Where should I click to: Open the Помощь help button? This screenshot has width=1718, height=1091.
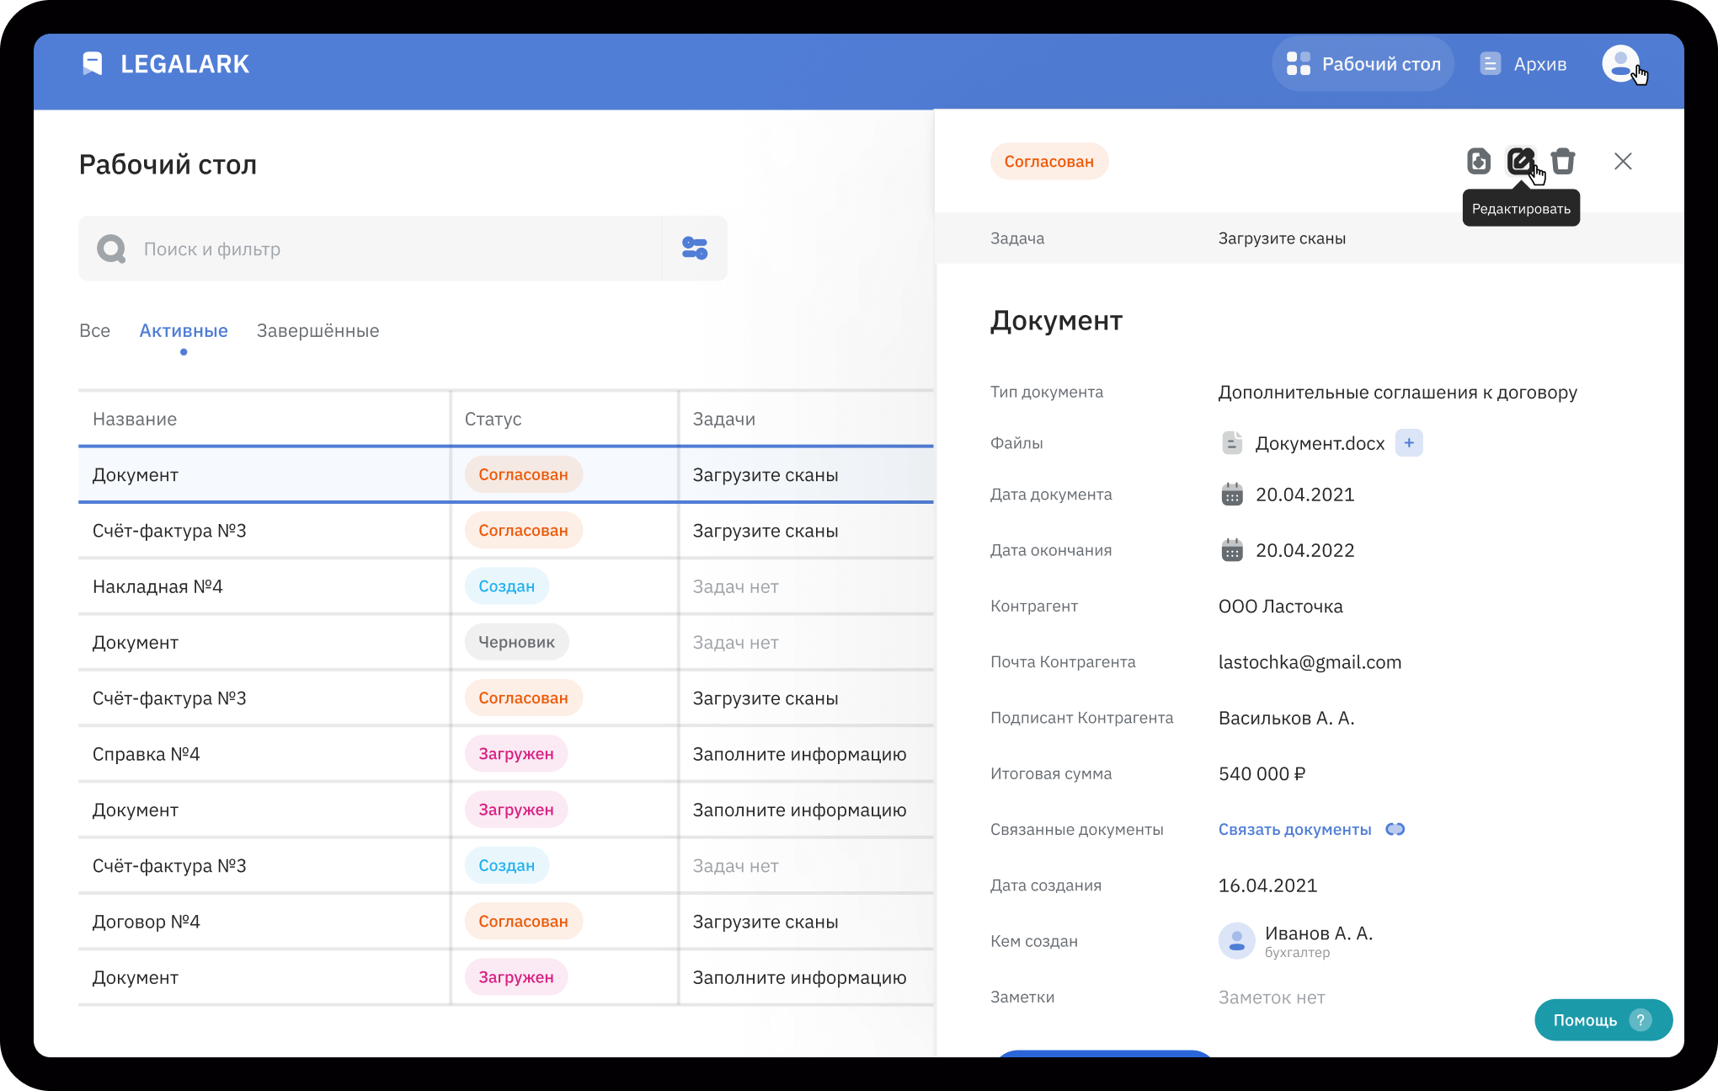pos(1603,1020)
